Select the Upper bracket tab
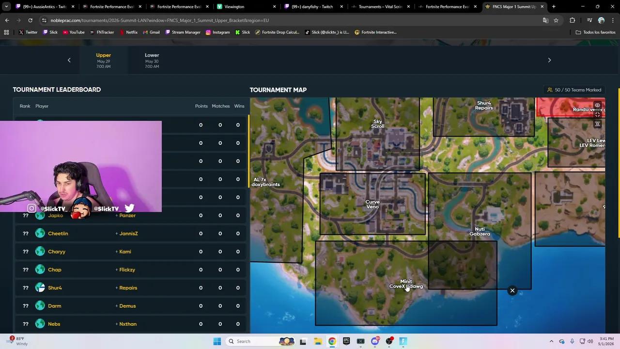The height and width of the screenshot is (349, 620). (103, 60)
